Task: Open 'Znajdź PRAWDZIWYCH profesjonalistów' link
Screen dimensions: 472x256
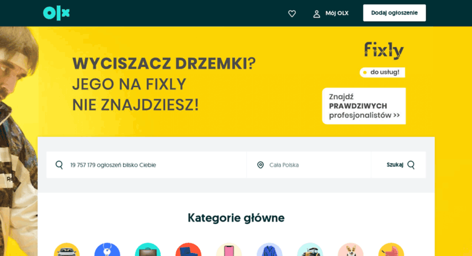Action: [x=364, y=106]
